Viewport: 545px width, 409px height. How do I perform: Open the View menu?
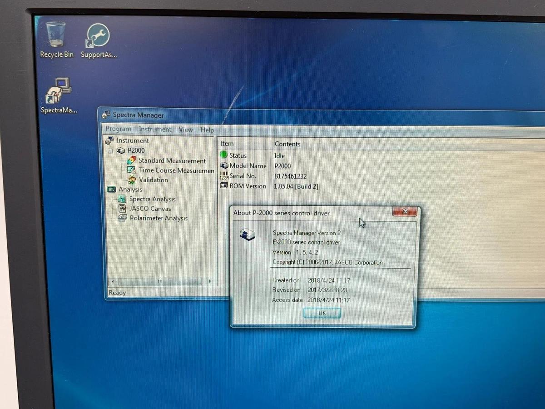(186, 130)
